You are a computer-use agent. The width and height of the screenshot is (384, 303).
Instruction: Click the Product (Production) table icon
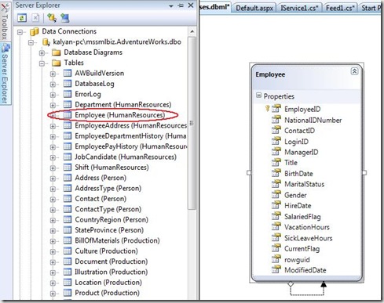[68, 292]
